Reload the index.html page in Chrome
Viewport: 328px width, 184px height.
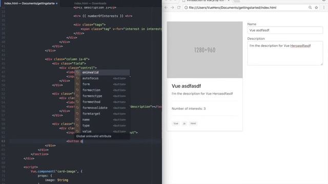(x=179, y=8)
